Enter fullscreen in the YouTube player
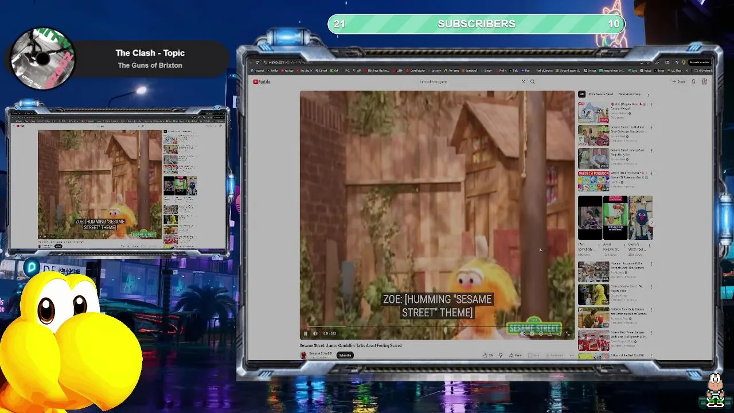 (x=568, y=334)
